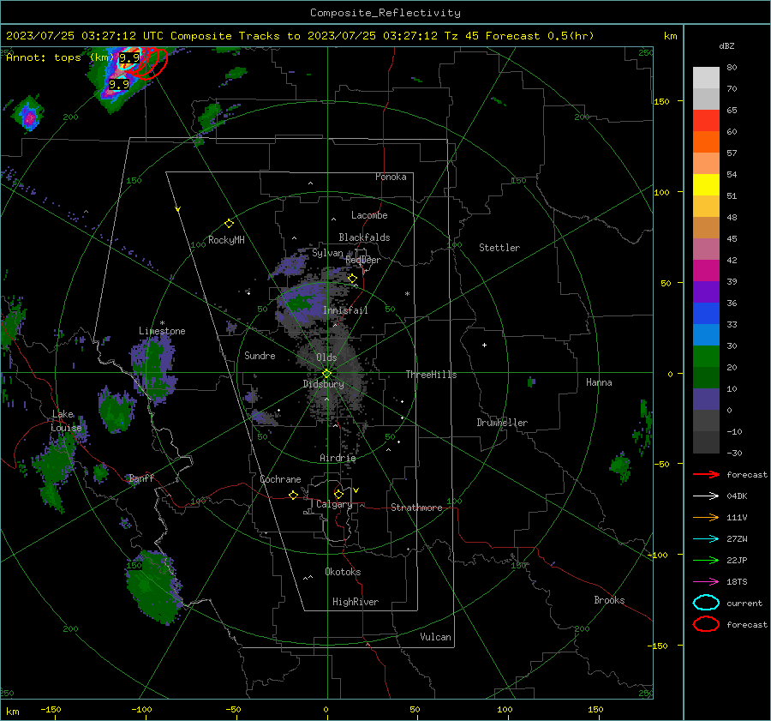Click the red forecast storm ellipse on map
The width and height of the screenshot is (771, 721).
(152, 63)
